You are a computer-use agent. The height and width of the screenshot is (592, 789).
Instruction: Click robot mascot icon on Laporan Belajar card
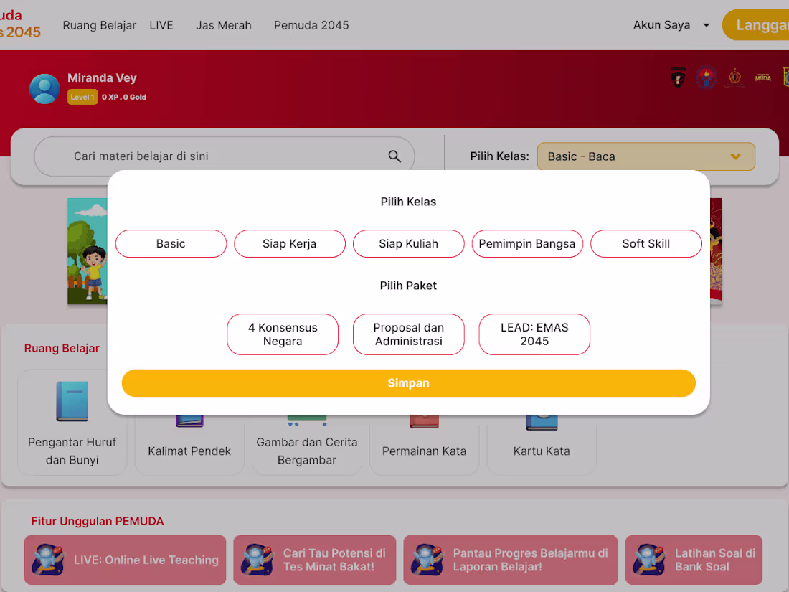point(427,559)
